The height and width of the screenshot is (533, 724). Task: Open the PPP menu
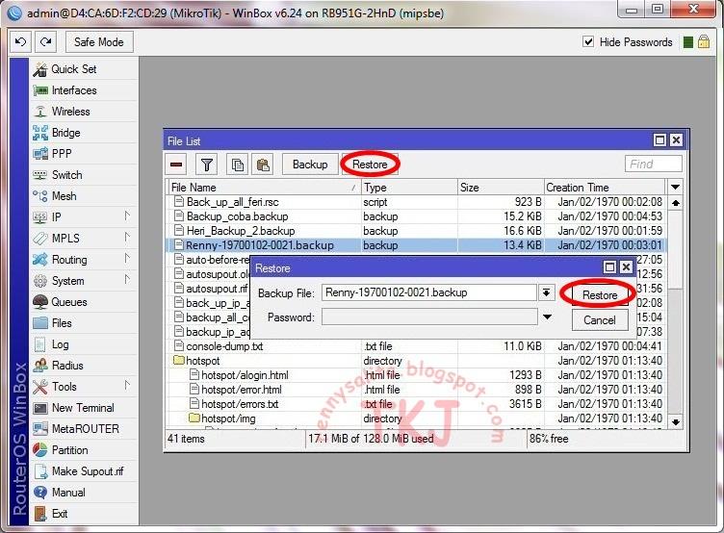pos(62,154)
